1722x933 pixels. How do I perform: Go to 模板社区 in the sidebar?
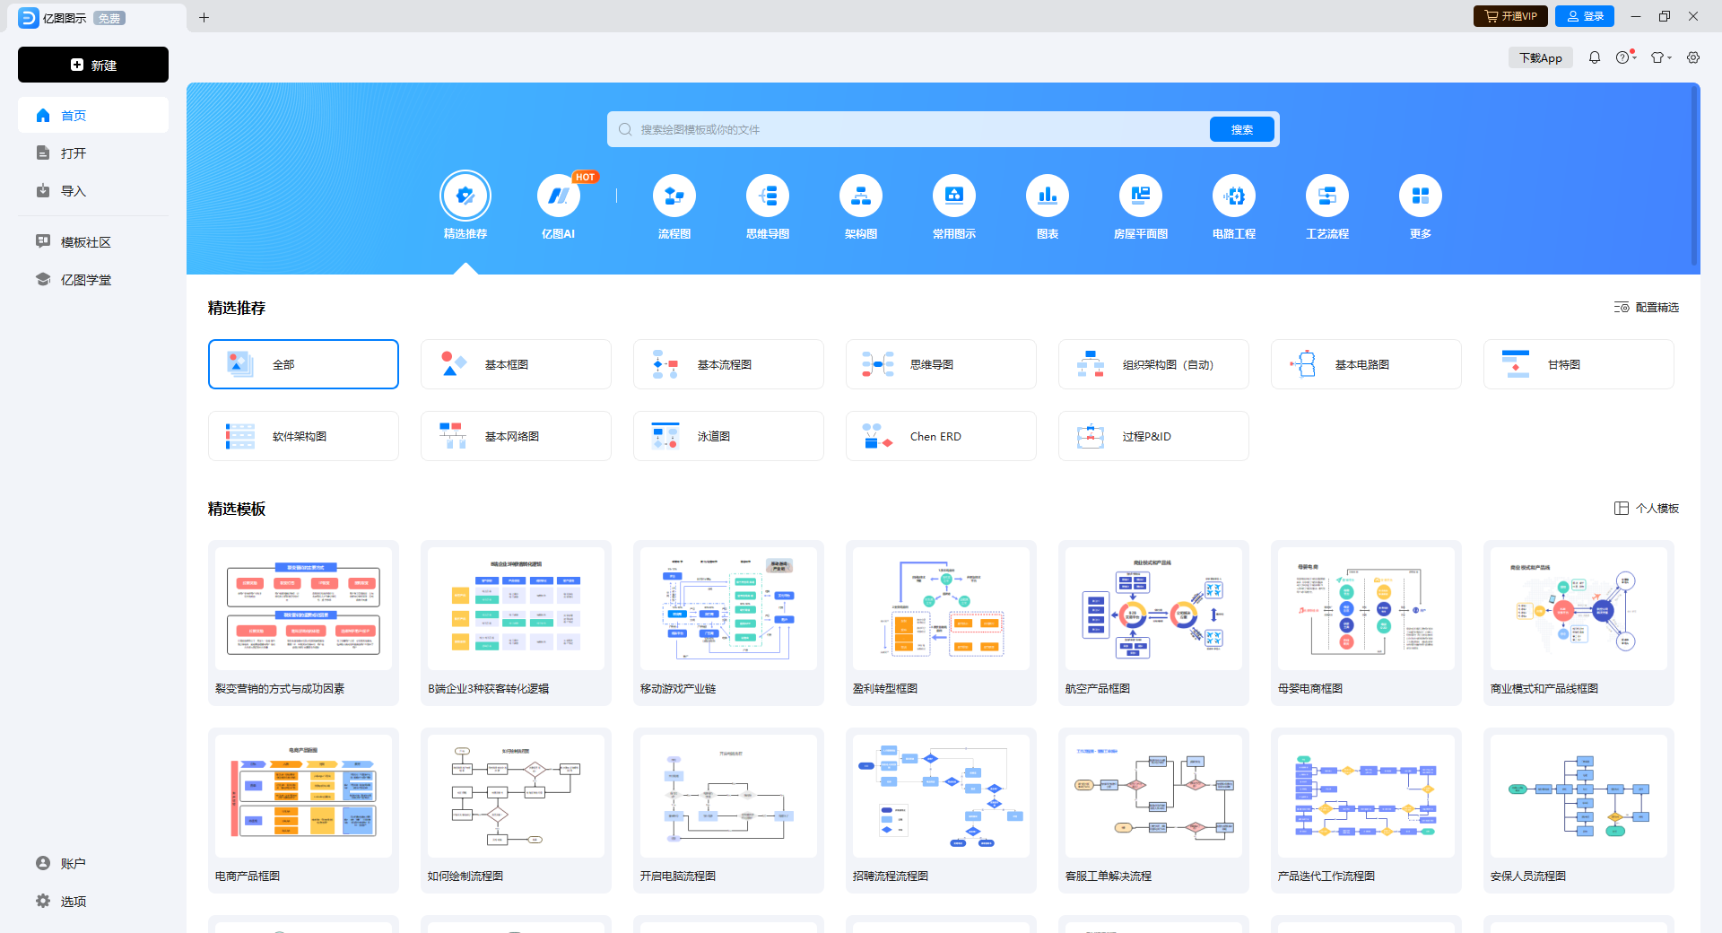pyautogui.click(x=85, y=242)
